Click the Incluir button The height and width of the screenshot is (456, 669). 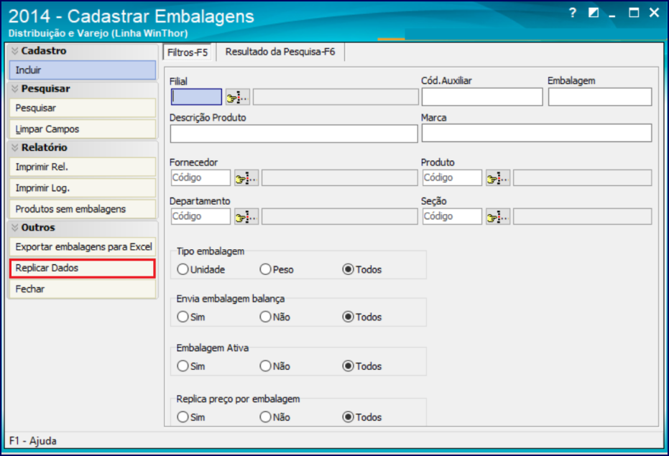coord(83,70)
